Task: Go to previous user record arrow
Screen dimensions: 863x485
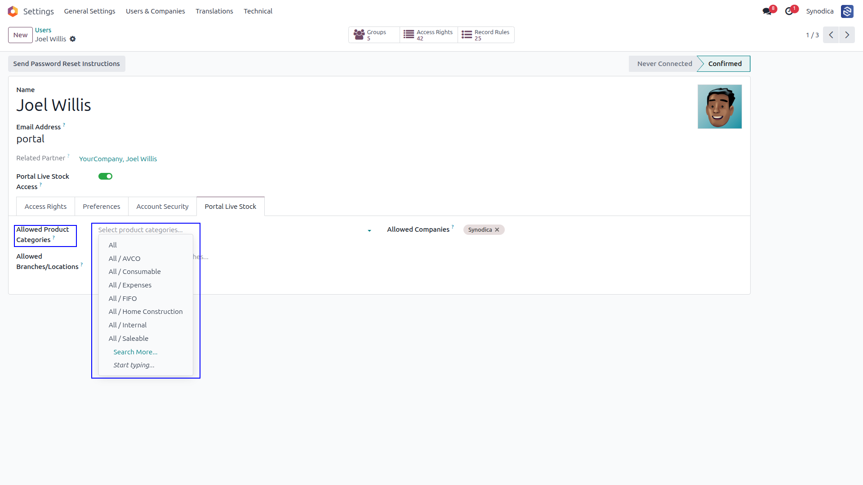Action: tap(831, 35)
